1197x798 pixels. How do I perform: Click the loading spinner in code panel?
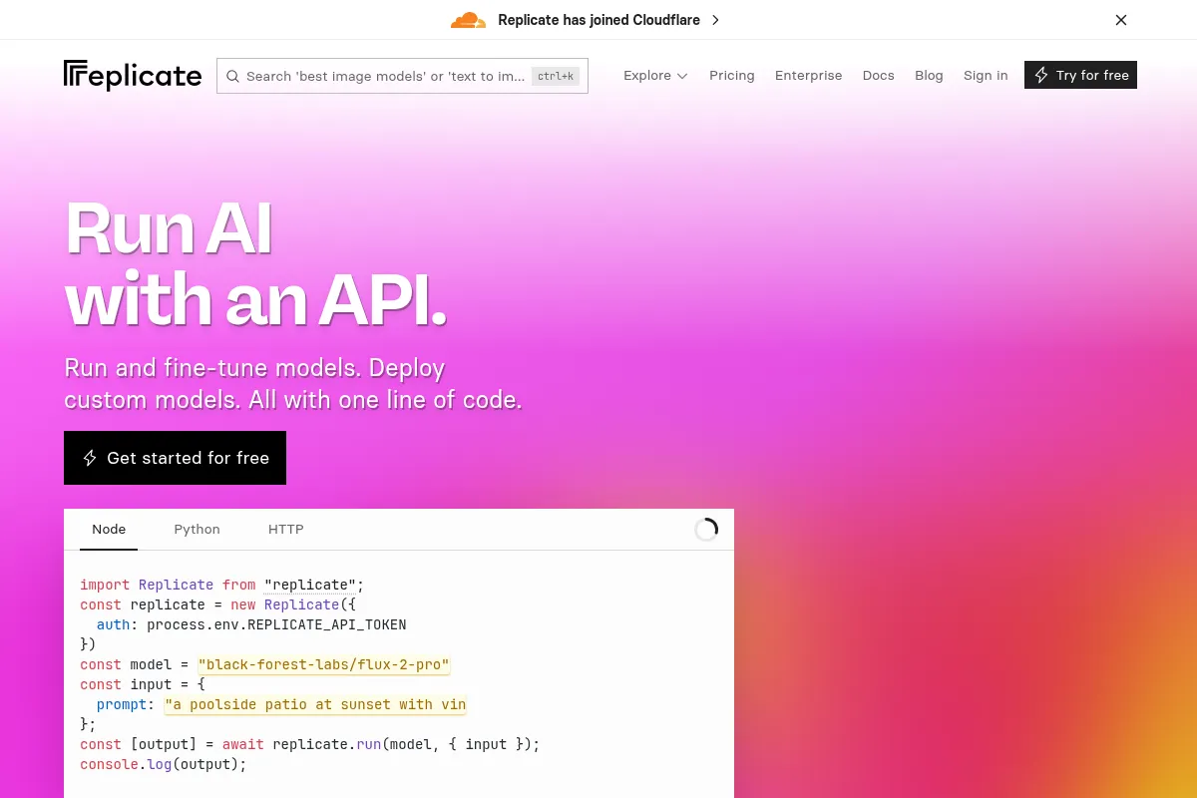pyautogui.click(x=706, y=530)
